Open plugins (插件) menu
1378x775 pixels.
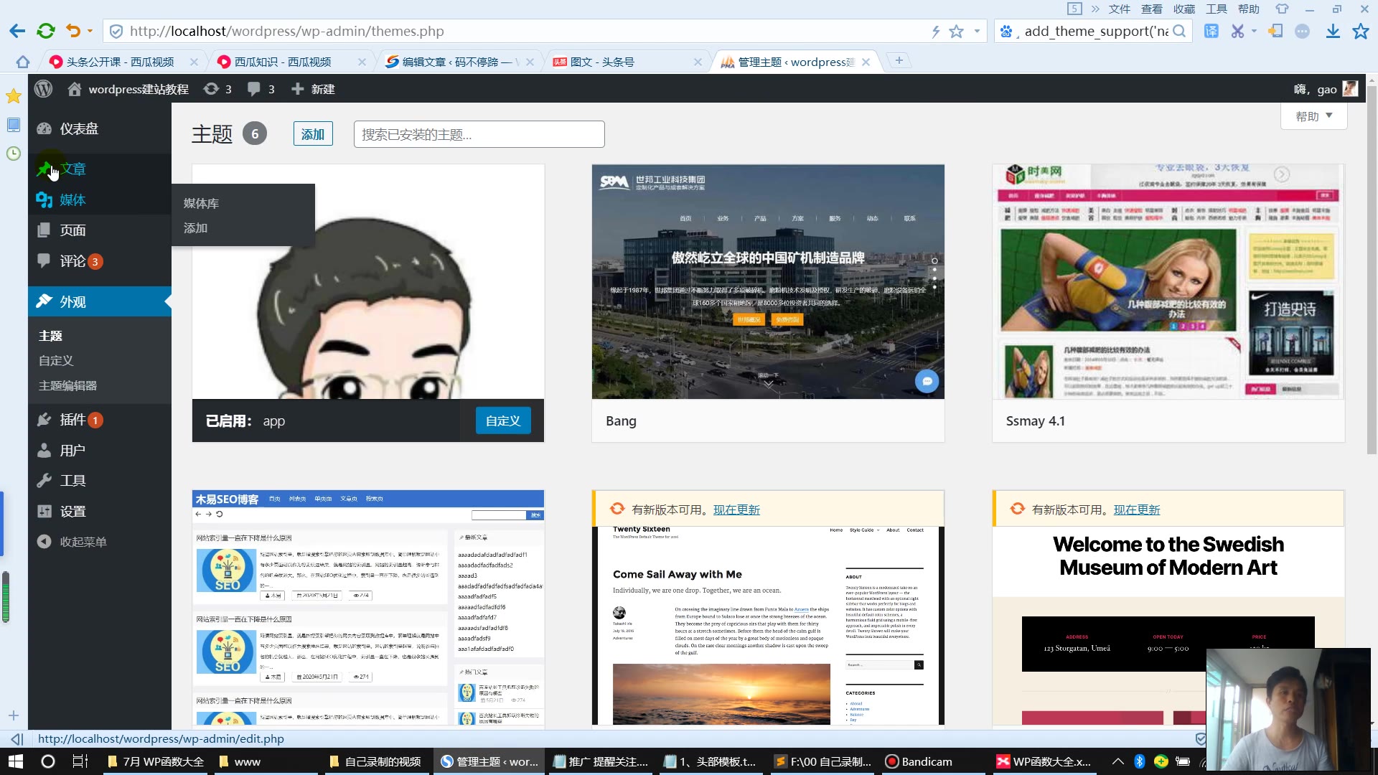[x=72, y=420]
